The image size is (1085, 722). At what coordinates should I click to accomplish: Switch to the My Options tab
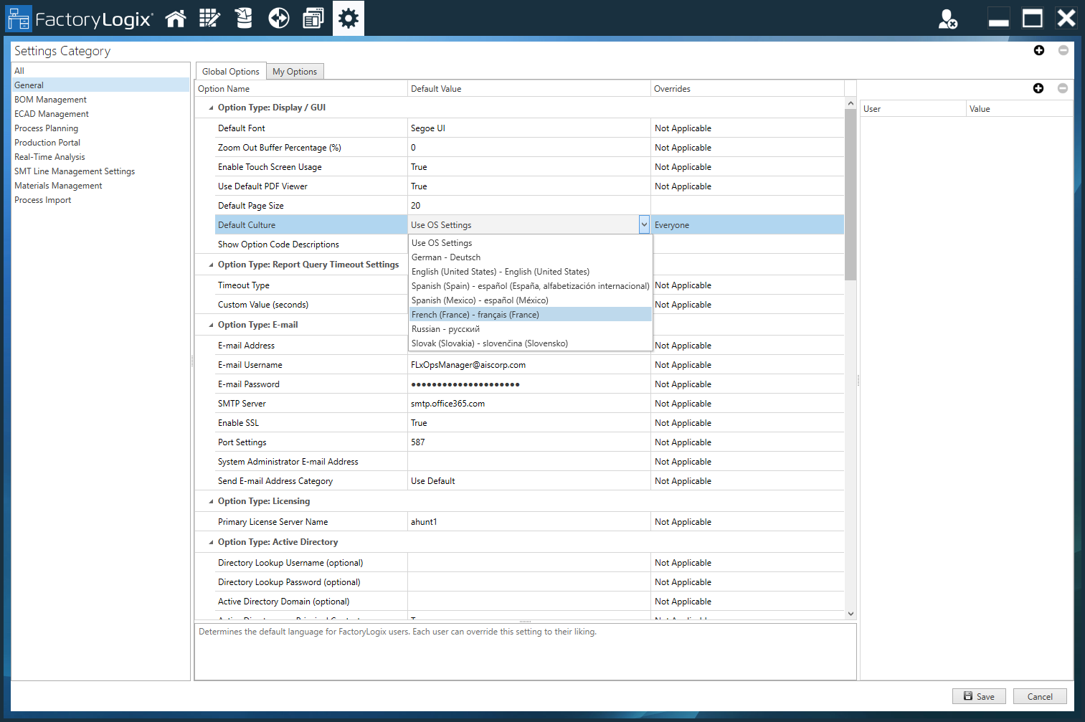(295, 72)
